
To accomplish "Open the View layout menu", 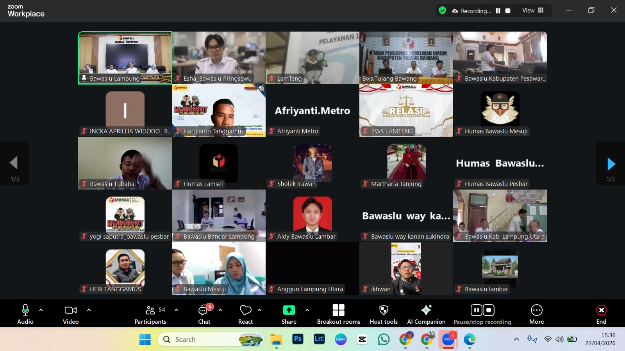I will [533, 11].
